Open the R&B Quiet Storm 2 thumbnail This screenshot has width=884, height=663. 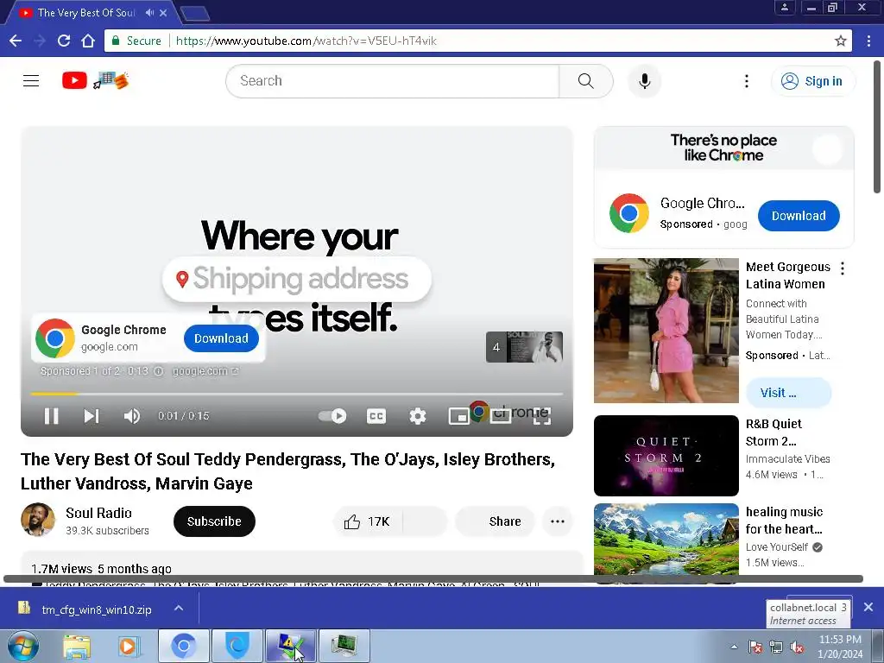[666, 456]
